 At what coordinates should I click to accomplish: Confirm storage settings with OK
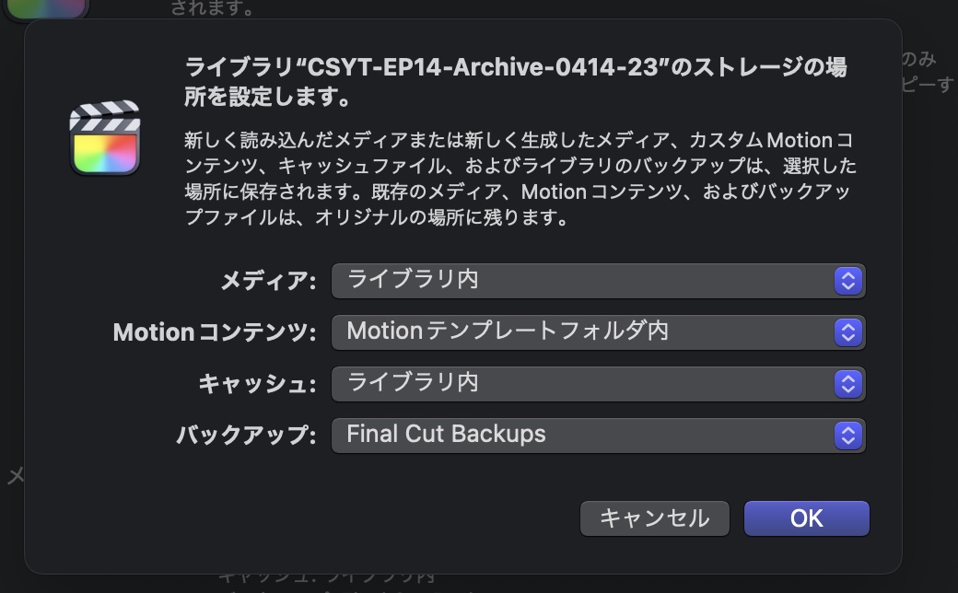(806, 518)
